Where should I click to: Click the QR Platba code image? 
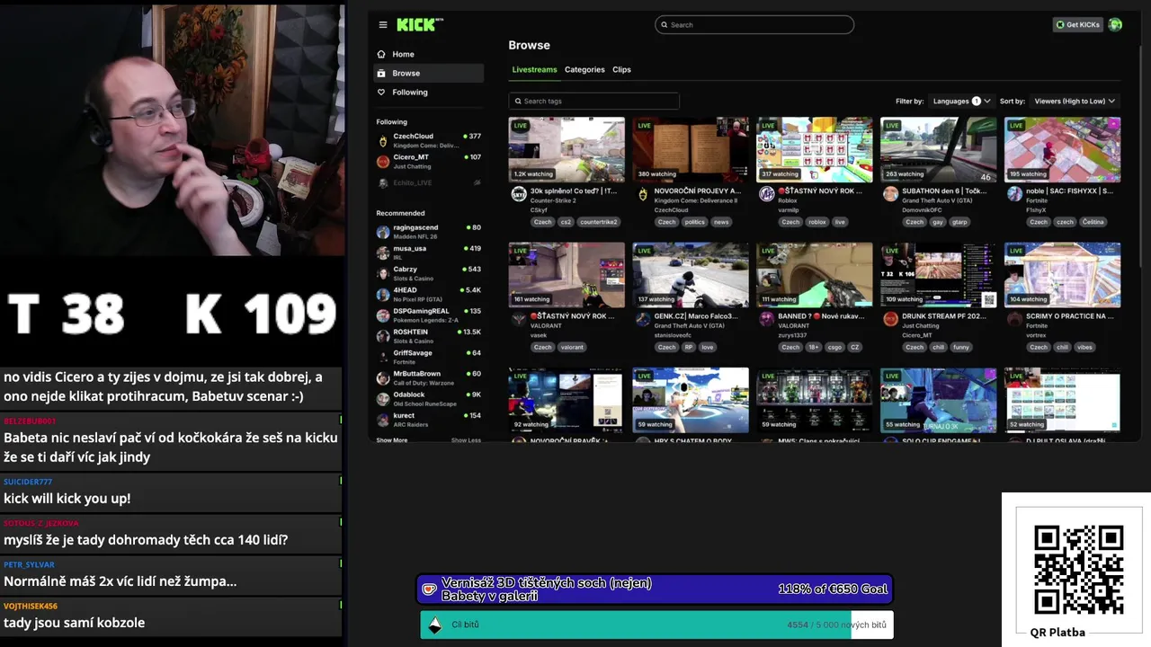1078,570
